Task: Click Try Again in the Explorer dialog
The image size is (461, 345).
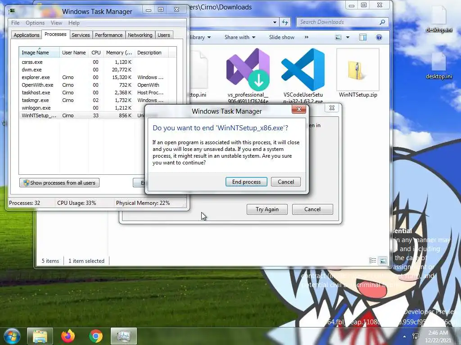Action: (267, 209)
